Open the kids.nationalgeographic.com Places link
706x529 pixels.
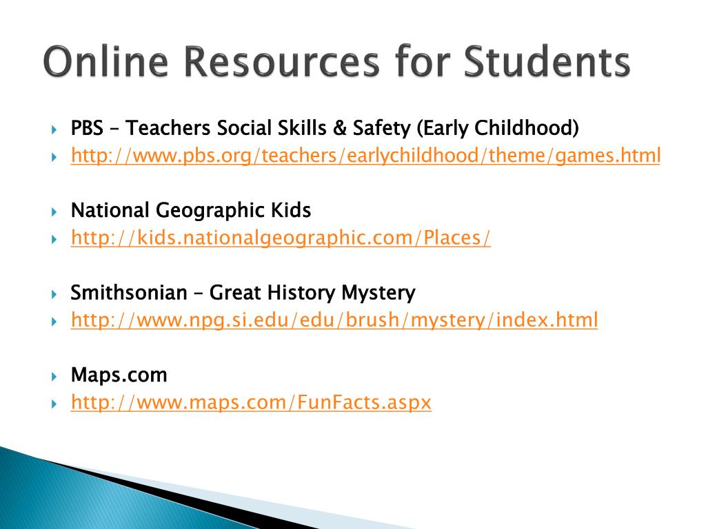[x=281, y=238]
